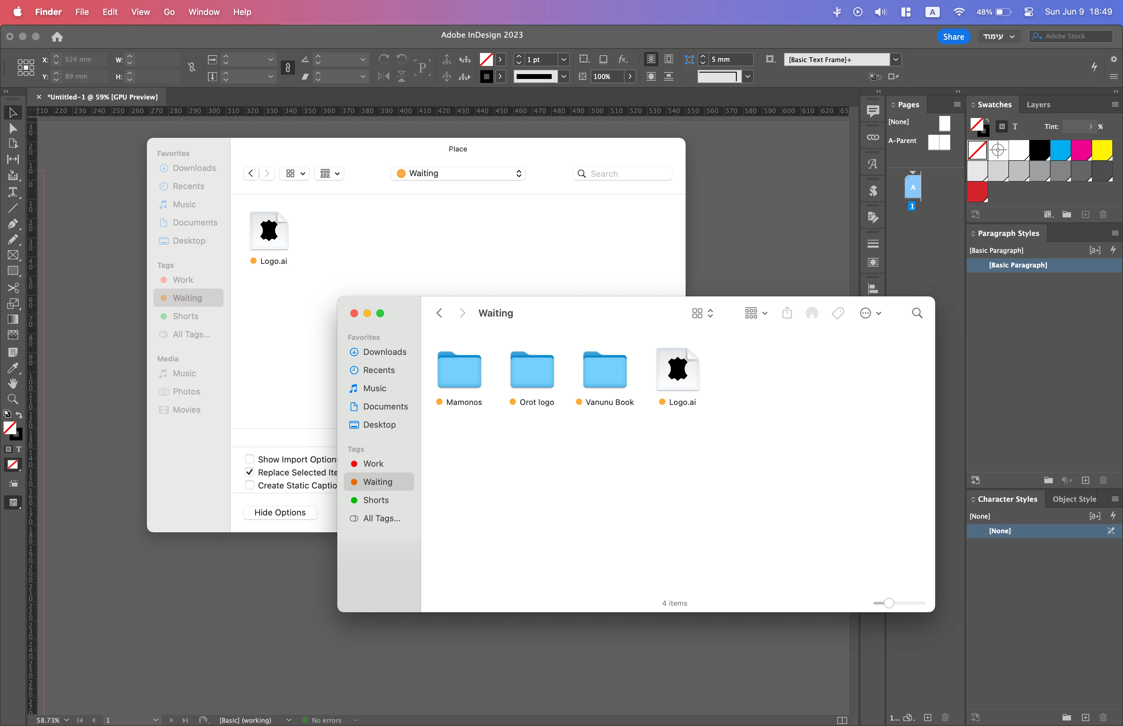1123x726 pixels.
Task: Expand the stroke weight 1 pt dropdown
Action: click(563, 59)
